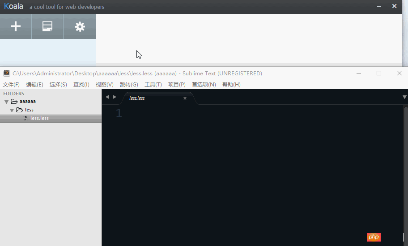Screen dimensions: 408x246
Task: Collapse the aaaaaa folder triangle
Action: click(7, 102)
